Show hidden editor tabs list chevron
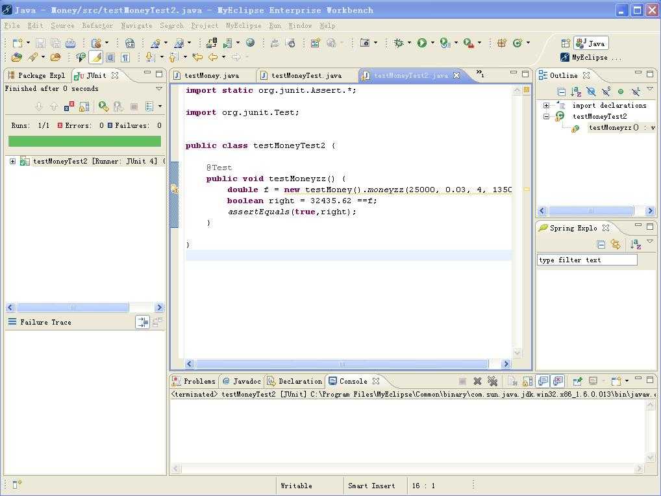 (x=480, y=73)
